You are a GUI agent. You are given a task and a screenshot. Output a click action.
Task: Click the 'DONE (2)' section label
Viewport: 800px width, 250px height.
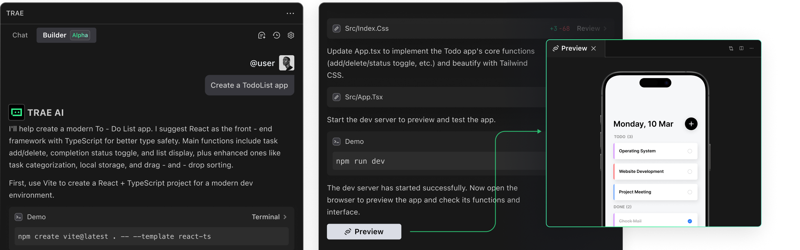[x=623, y=207]
